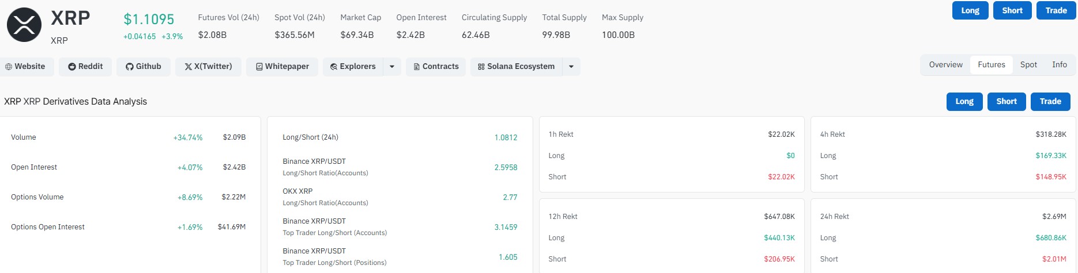Open the Solana Ecosystem category tag

point(516,67)
